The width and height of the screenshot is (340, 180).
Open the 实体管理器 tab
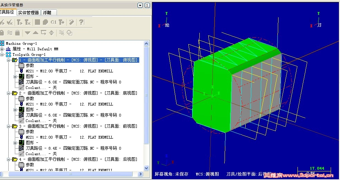click(x=28, y=12)
